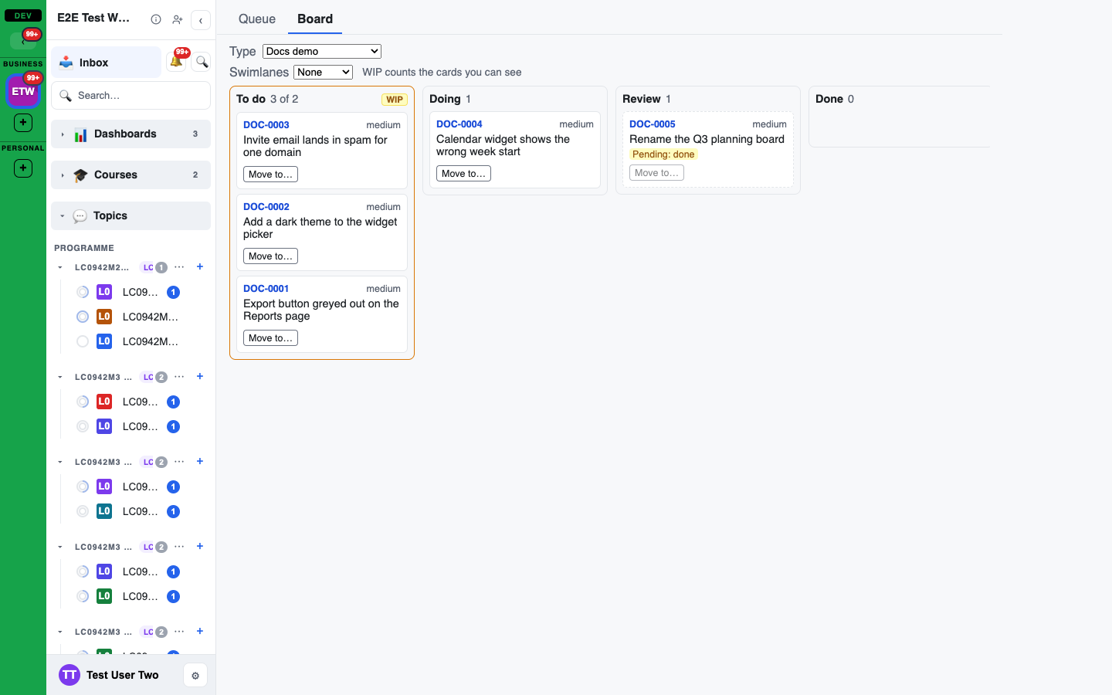This screenshot has width=1112, height=695.
Task: Open the workspace info icon
Action: tap(156, 19)
